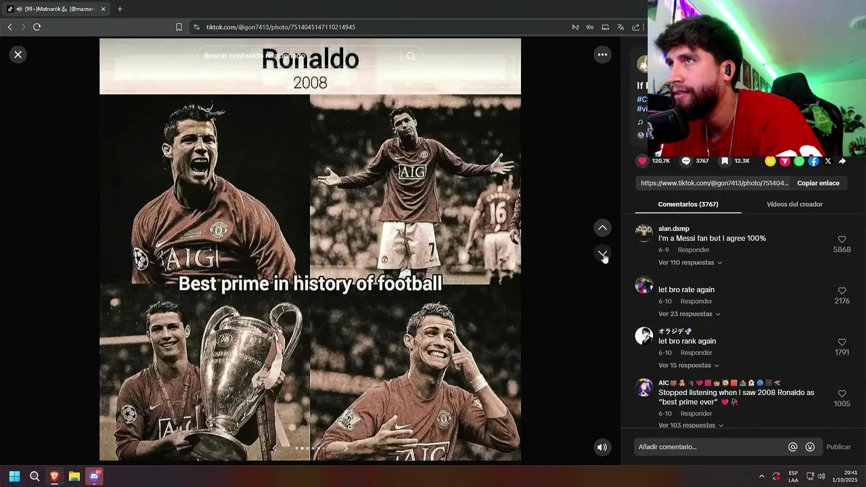Image resolution: width=866 pixels, height=487 pixels.
Task: Open more share options arrow
Action: 842,161
